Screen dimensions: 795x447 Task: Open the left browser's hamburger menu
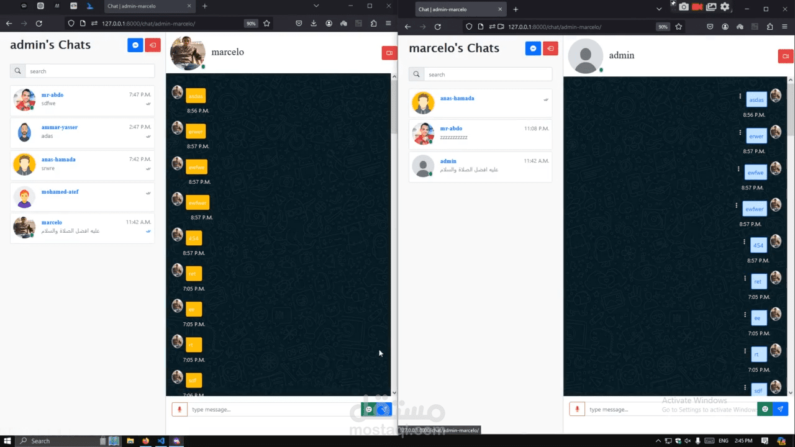pos(388,23)
